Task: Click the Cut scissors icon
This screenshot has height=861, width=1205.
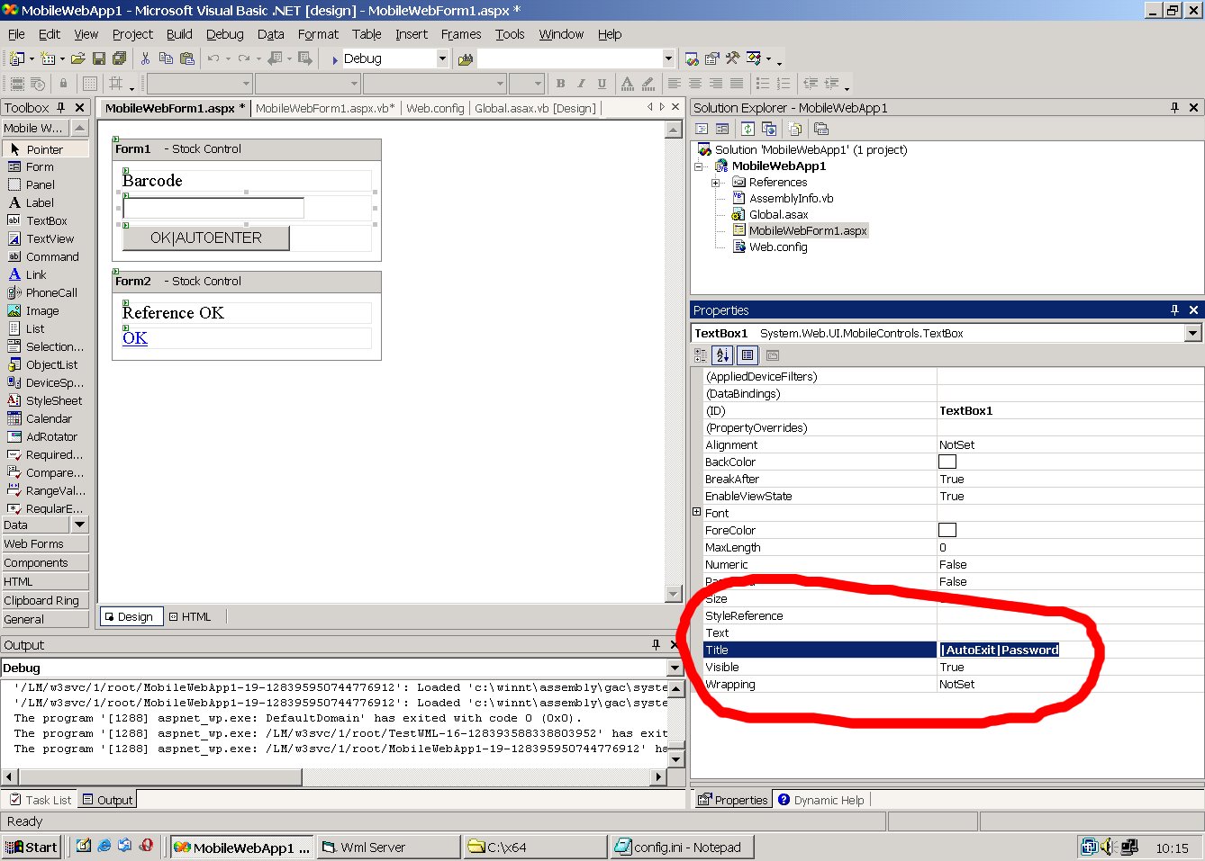Action: 145,58
